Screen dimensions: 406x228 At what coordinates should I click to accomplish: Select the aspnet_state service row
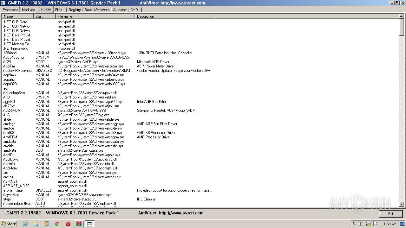tap(108, 190)
